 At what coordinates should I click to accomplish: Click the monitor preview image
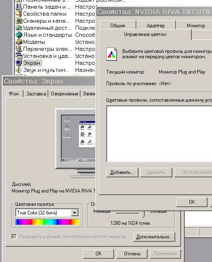(75, 143)
